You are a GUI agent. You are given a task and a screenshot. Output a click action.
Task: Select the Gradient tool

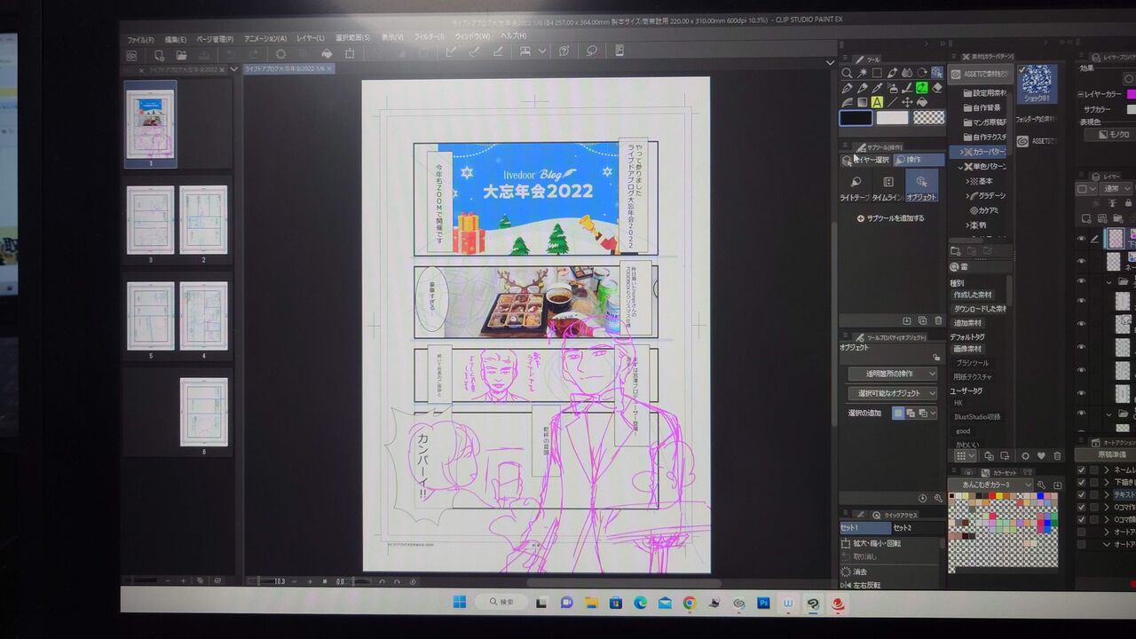[x=862, y=102]
